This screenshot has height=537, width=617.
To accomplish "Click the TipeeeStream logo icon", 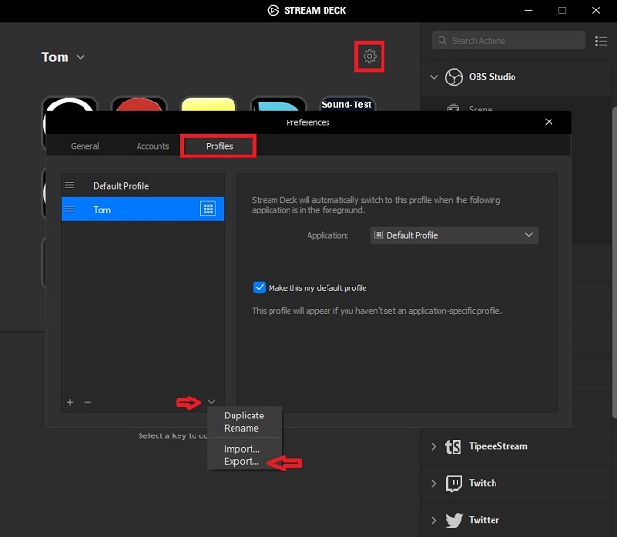I will (454, 447).
